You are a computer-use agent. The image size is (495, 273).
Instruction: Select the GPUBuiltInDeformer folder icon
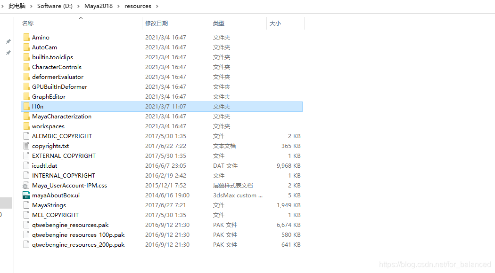click(x=26, y=87)
